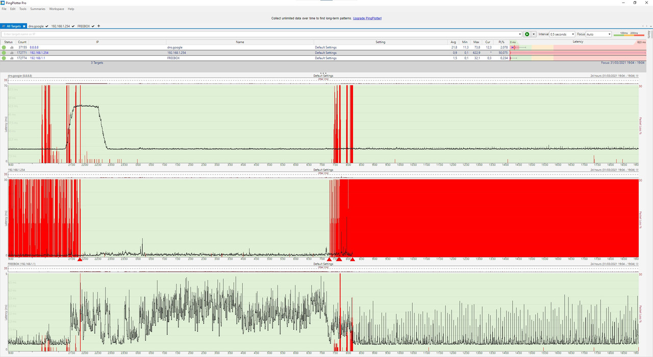Click 24 hours range label on FREEBOX graph
The image size is (653, 357).
(x=614, y=264)
